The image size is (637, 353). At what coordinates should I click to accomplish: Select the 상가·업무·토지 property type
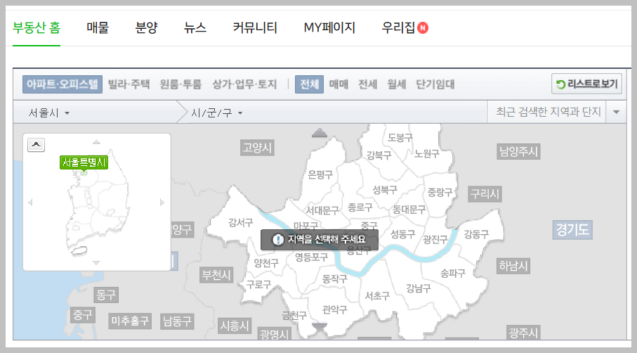[x=244, y=84]
